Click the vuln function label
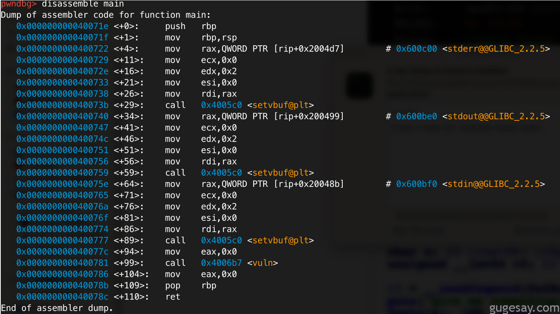This screenshot has width=560, height=314. pos(263,263)
